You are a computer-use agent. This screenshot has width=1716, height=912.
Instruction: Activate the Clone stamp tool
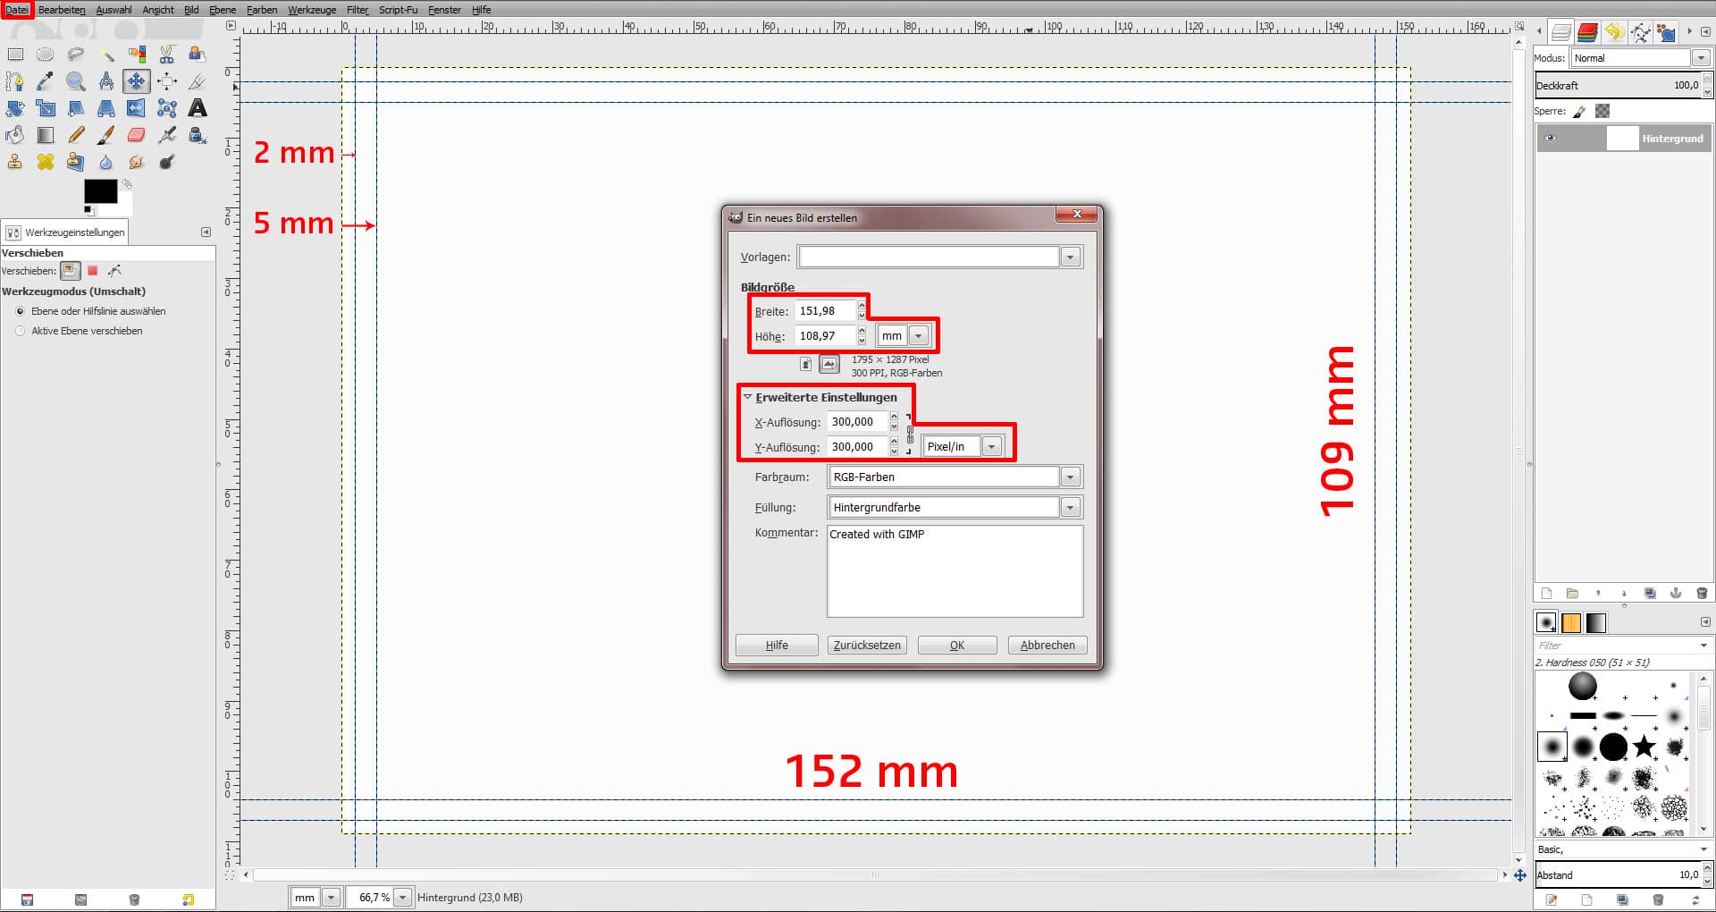pyautogui.click(x=15, y=162)
